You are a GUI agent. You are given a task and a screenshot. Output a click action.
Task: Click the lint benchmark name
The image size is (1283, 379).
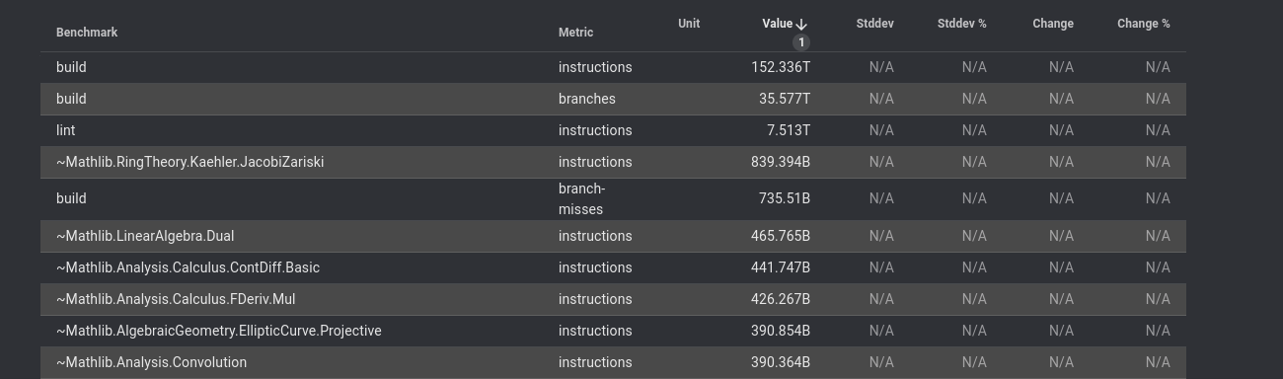[65, 130]
